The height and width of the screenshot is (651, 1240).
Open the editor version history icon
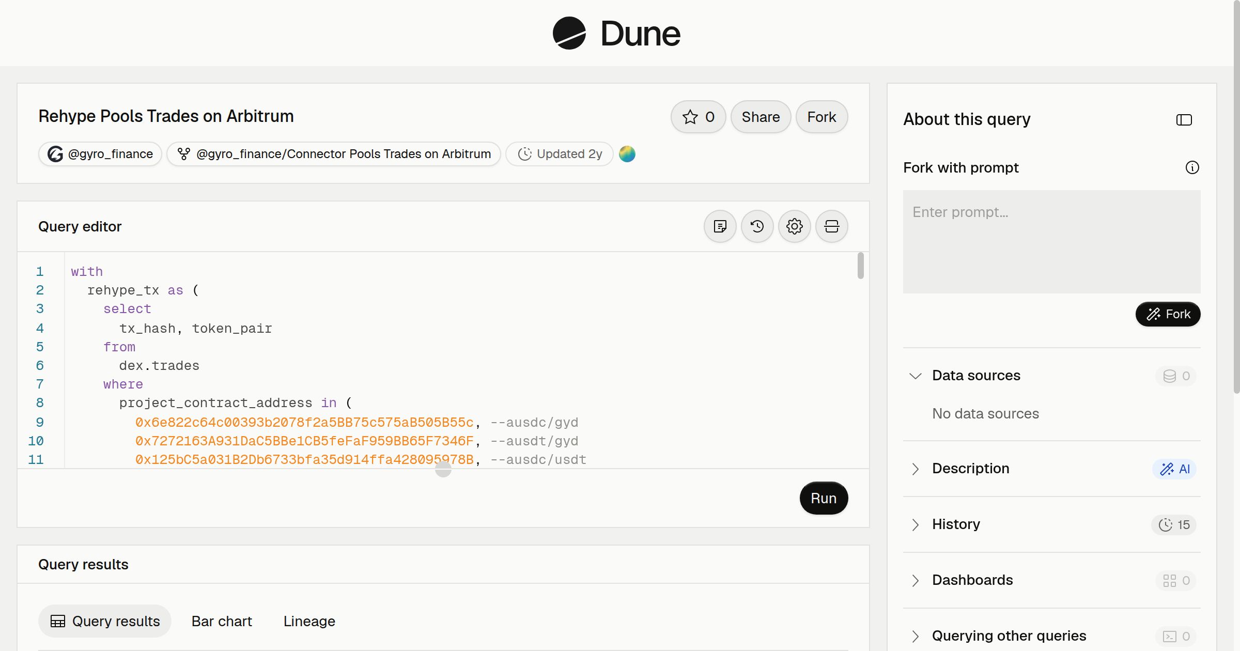click(x=757, y=226)
